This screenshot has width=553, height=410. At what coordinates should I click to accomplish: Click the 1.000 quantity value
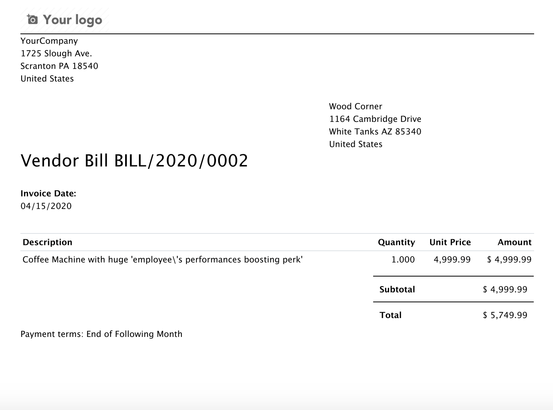pos(403,260)
